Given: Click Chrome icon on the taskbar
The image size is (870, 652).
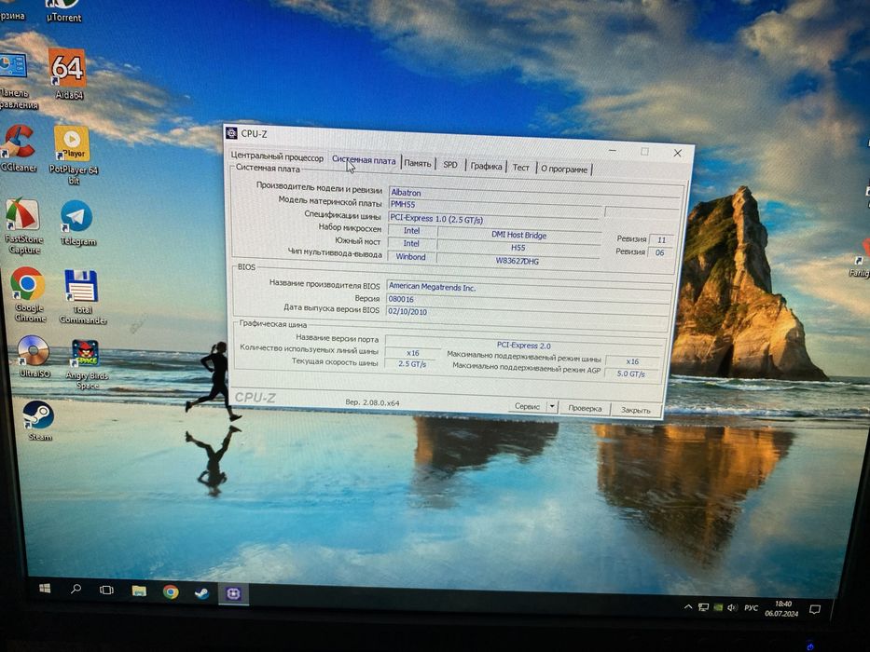Looking at the screenshot, I should (171, 592).
